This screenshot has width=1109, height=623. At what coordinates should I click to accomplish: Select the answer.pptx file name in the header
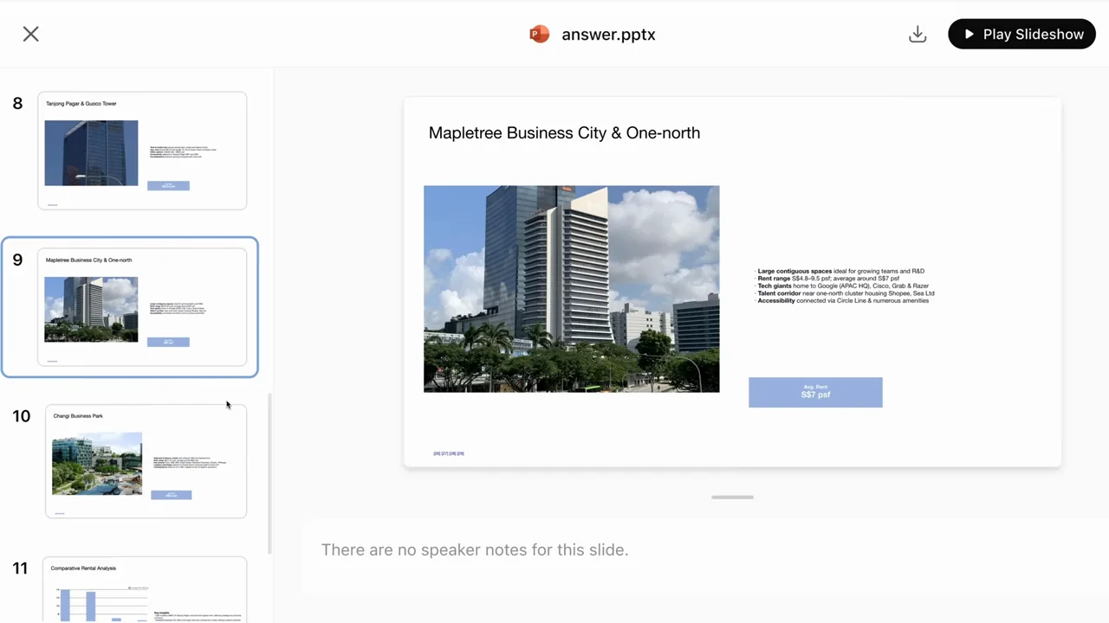click(608, 35)
